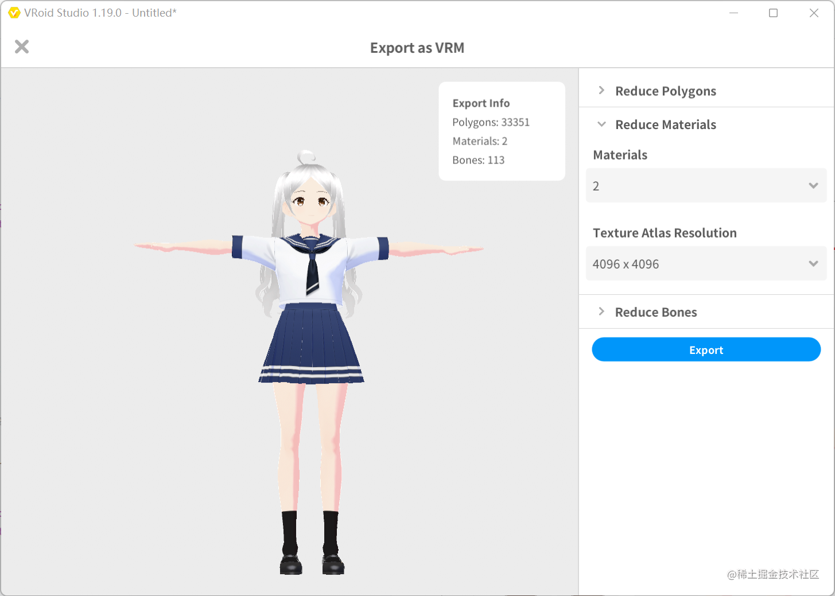Click the Materials heading above the count selector
Screen dimensions: 835x596
pos(620,154)
